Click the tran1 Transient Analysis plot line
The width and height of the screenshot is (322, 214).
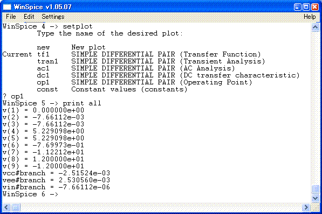(x=151, y=61)
